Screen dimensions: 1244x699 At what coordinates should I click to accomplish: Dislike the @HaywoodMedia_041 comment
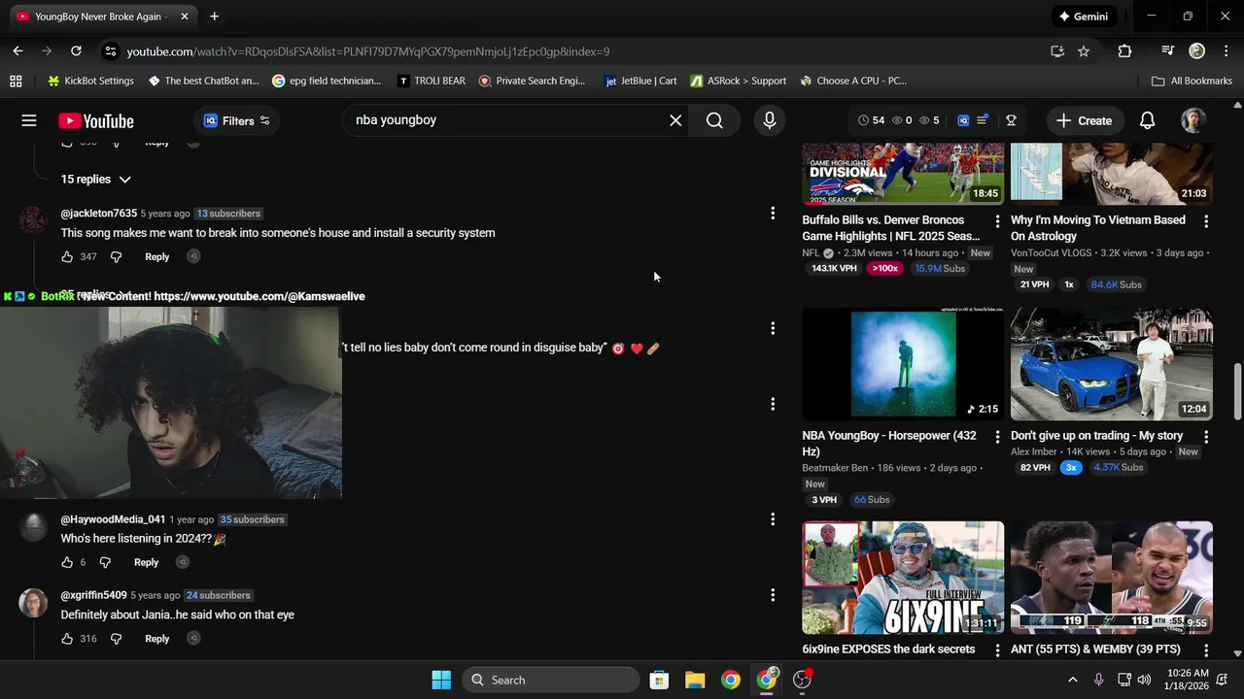105,562
